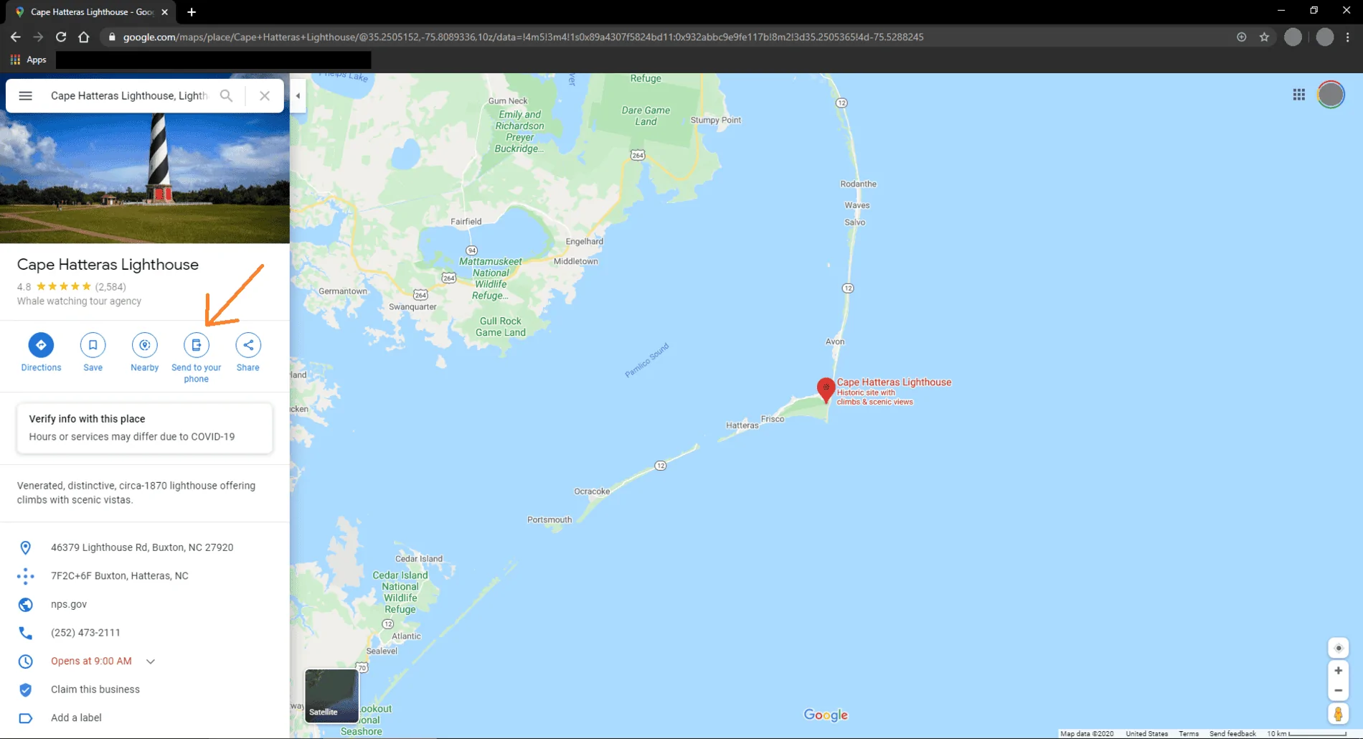Click the Share icon

(x=247, y=345)
